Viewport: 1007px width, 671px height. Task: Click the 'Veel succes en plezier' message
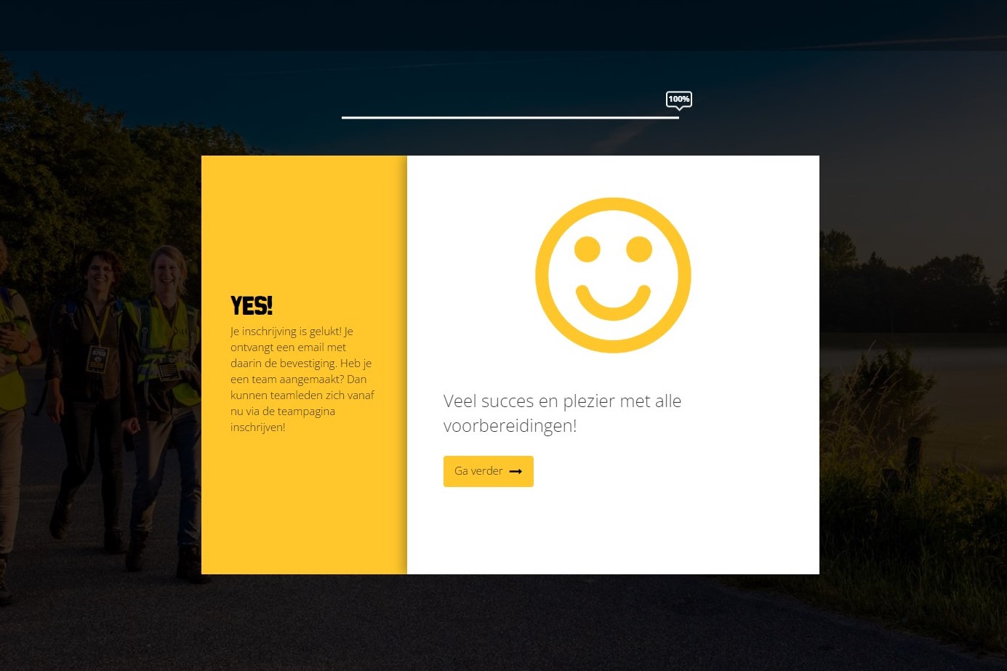pos(562,413)
